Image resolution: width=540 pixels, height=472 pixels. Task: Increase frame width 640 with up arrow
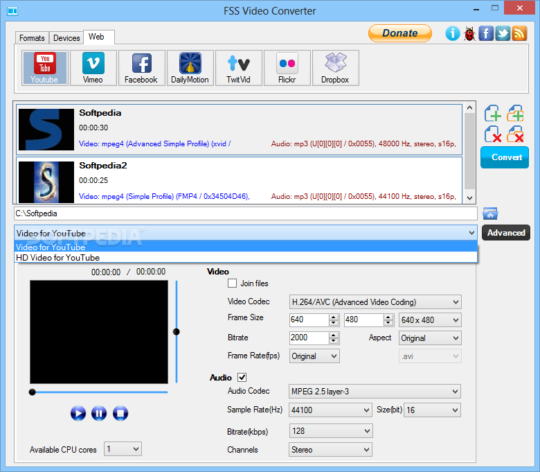[334, 317]
